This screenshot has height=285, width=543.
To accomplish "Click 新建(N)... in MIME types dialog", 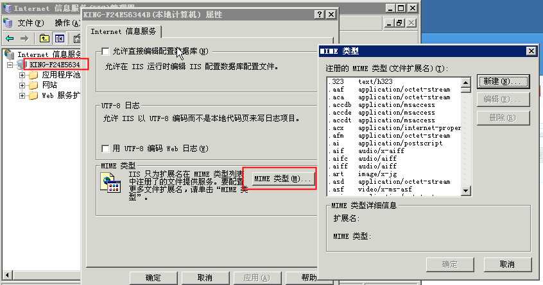I will [503, 82].
